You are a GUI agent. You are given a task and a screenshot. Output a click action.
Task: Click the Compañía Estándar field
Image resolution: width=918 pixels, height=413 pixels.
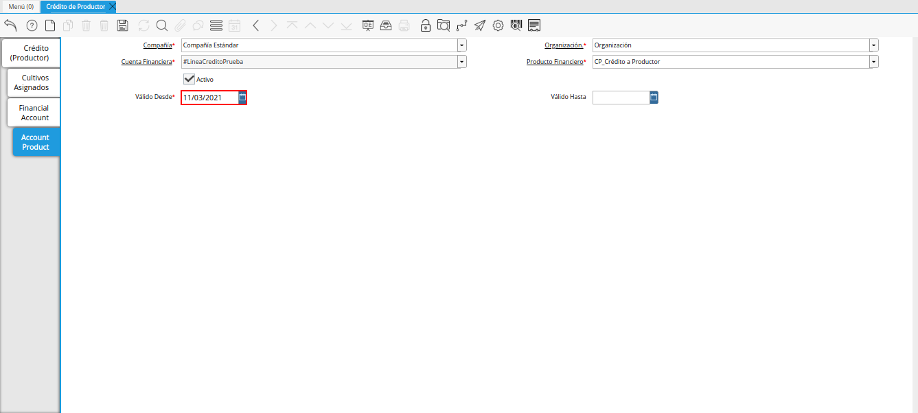tap(319, 45)
